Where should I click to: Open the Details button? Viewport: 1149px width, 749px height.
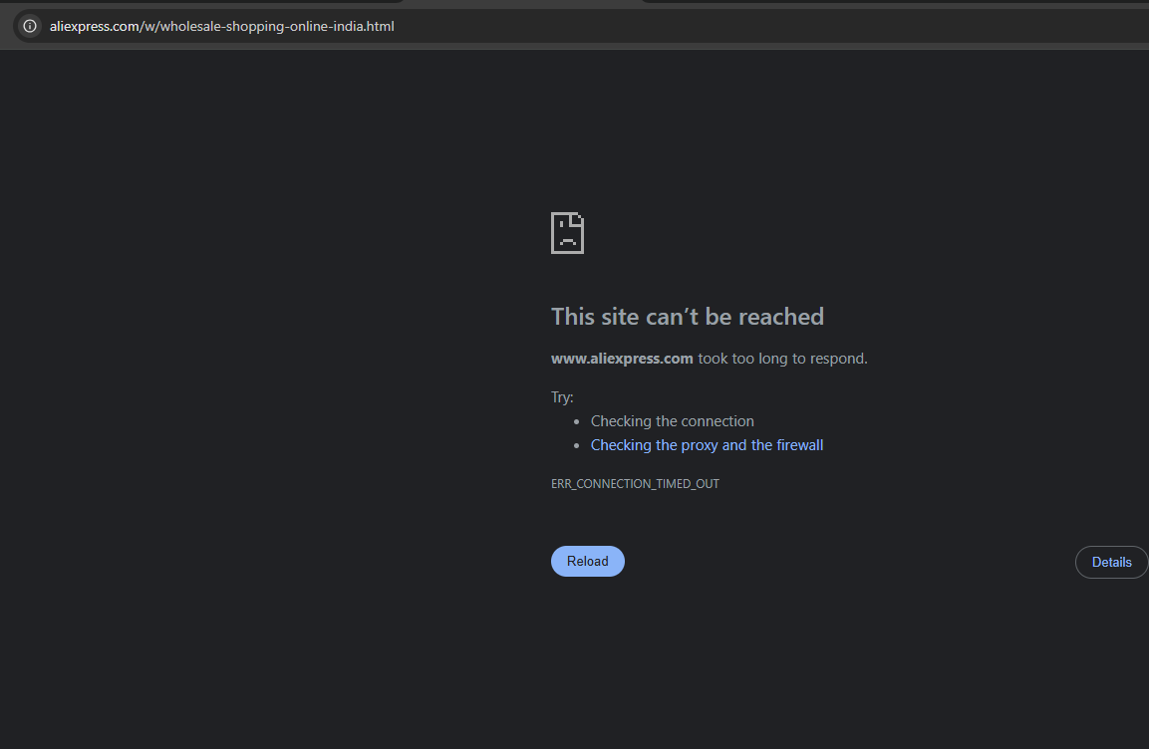1111,562
